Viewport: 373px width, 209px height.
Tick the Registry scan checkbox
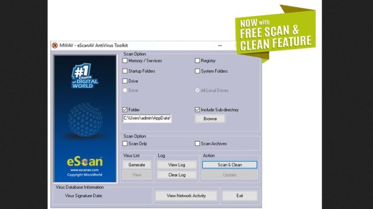click(x=197, y=60)
